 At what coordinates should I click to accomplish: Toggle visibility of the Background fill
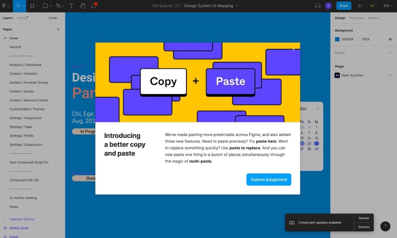[x=390, y=39]
